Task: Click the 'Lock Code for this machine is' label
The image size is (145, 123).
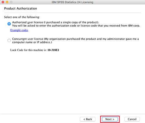Action: [x=28, y=50]
